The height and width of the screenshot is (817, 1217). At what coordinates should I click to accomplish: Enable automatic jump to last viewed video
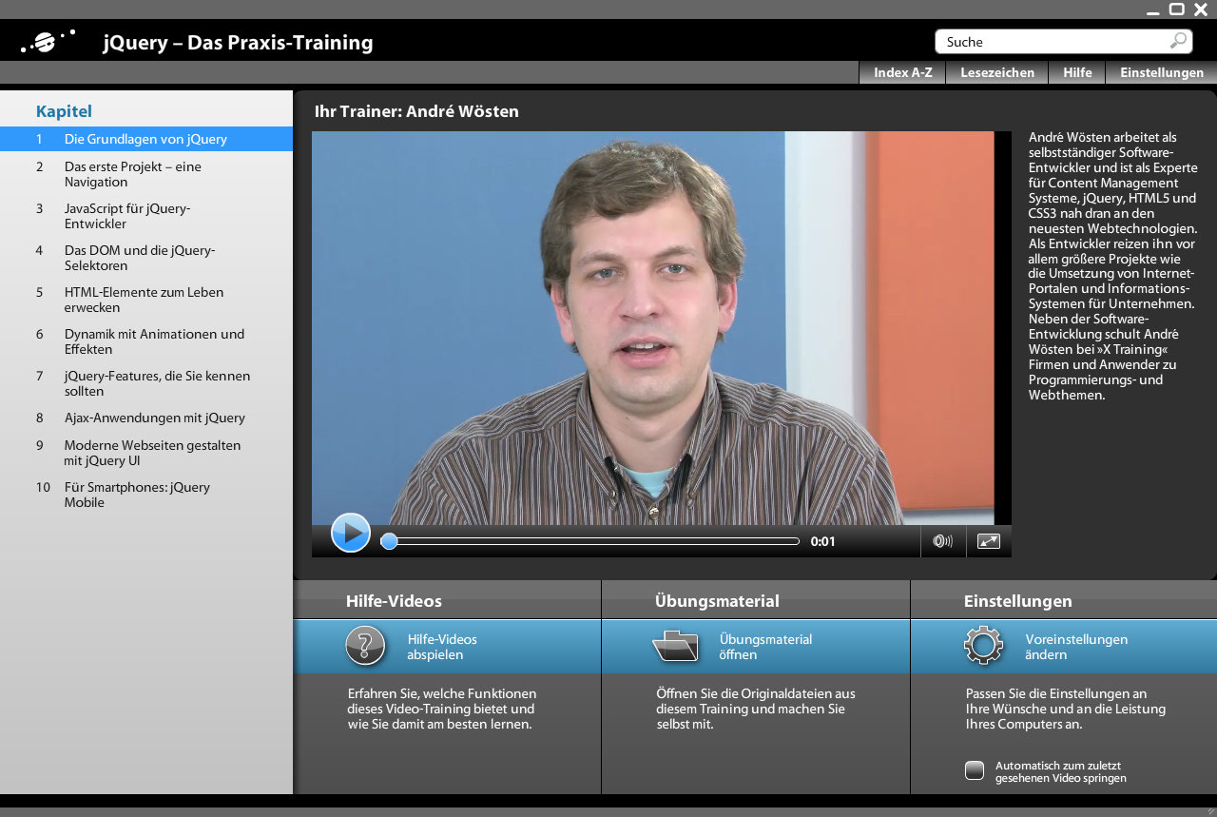click(x=975, y=770)
